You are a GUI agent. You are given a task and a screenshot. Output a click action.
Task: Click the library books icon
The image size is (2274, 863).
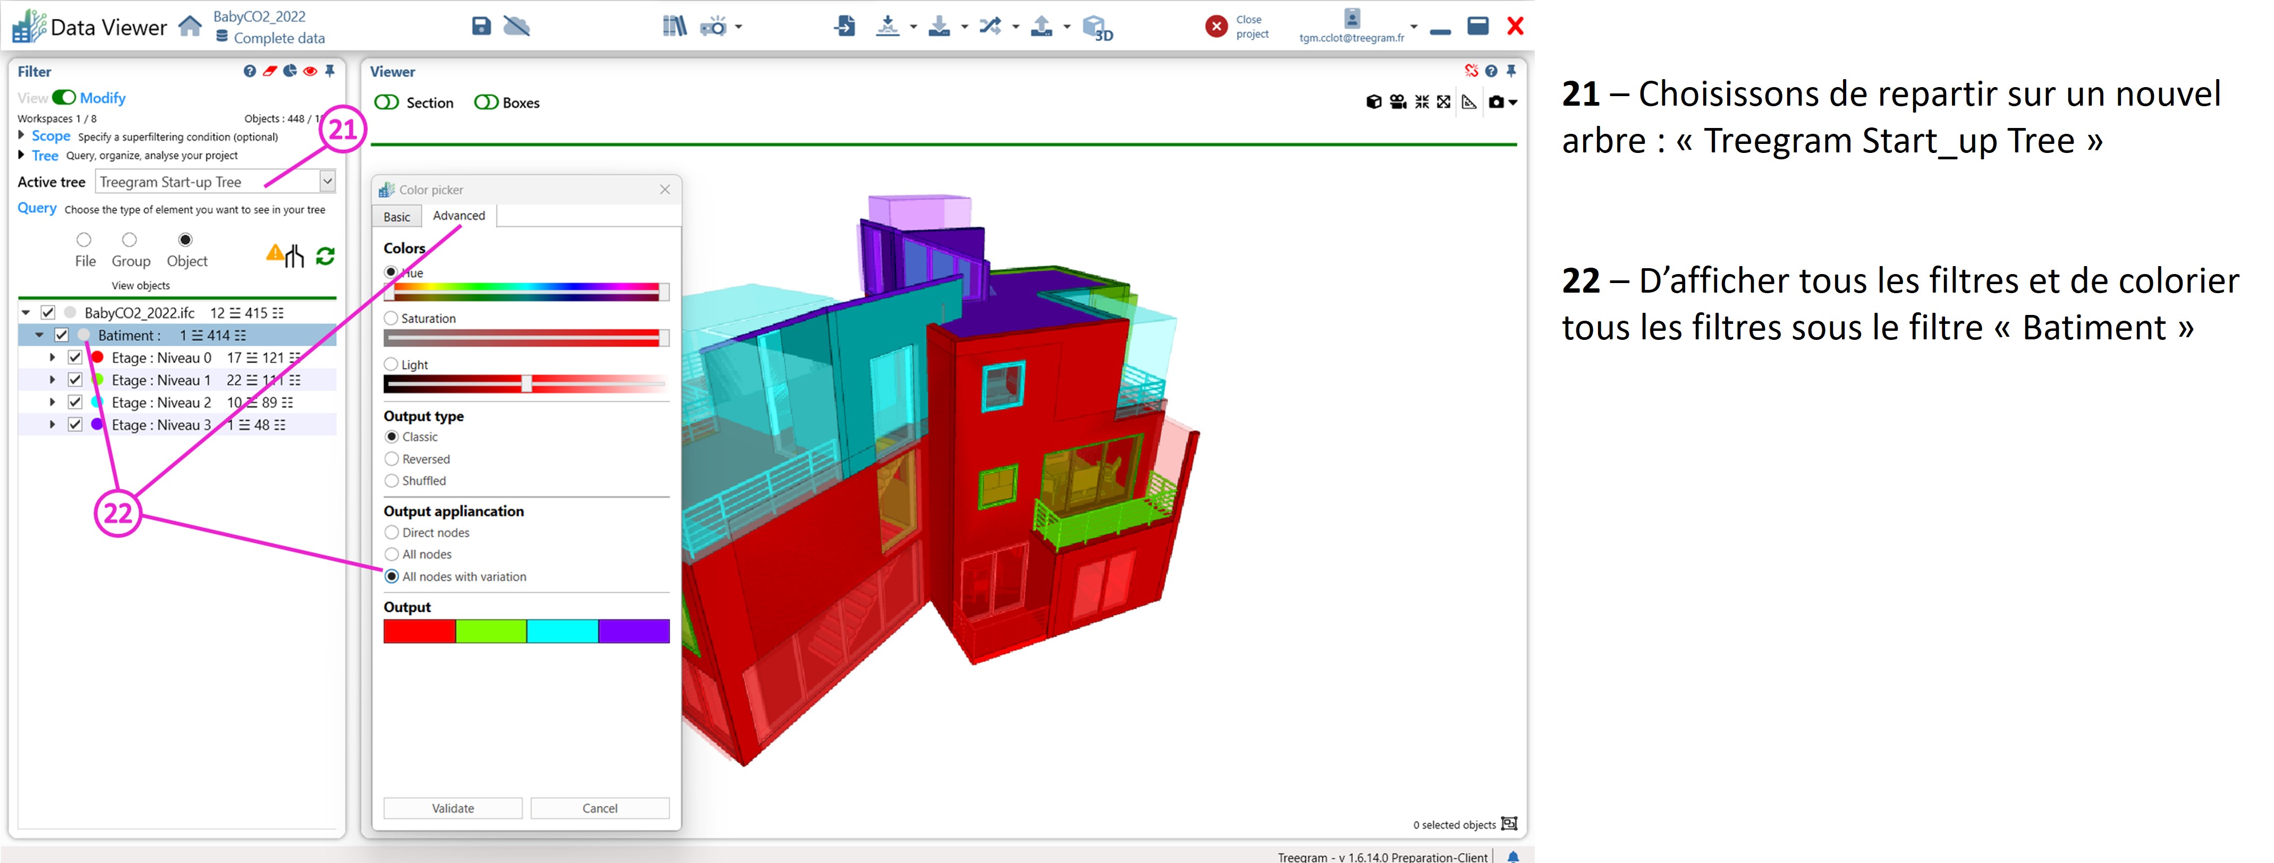[x=674, y=27]
